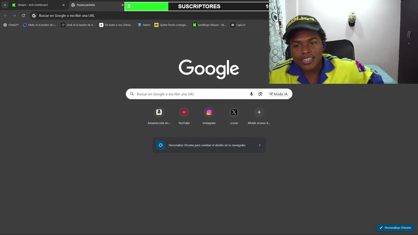
Task: Close the Nueva pestaña tab
Action: (x=122, y=5)
